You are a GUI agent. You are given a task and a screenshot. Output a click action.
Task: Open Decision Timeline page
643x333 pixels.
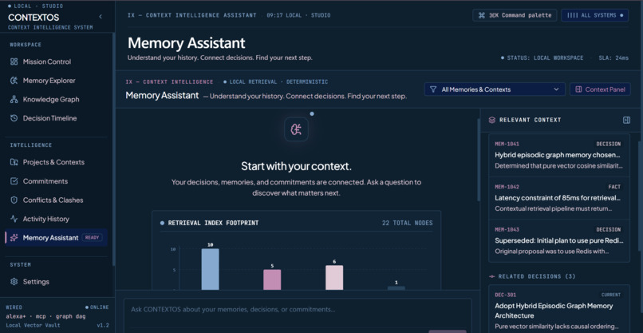pos(56,118)
